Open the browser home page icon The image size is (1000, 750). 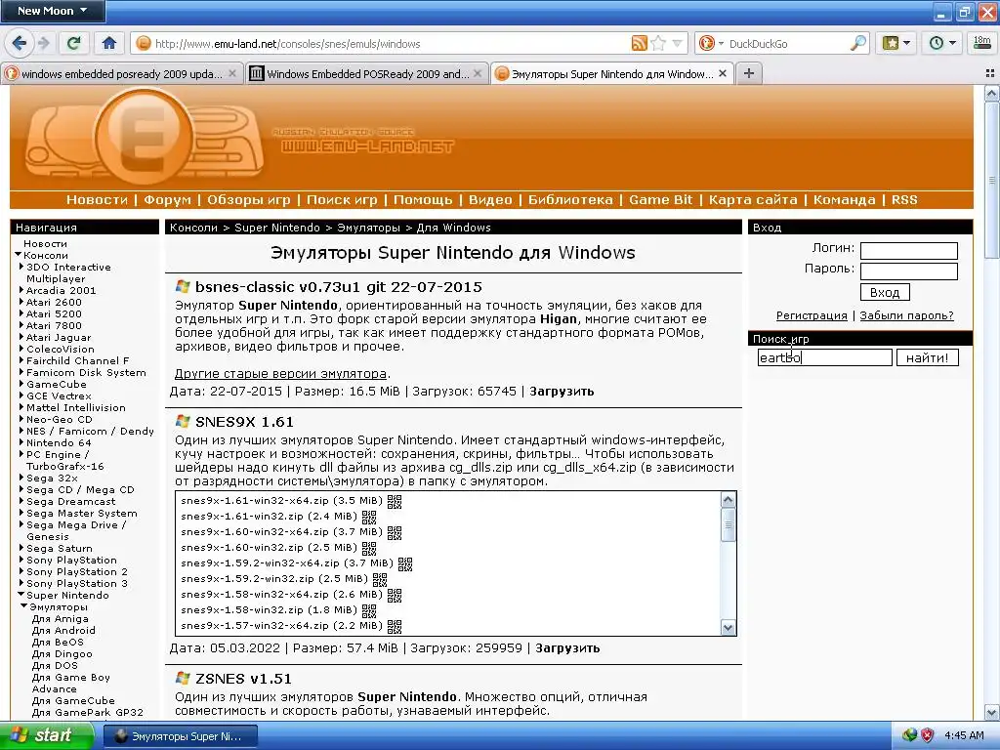[x=109, y=43]
